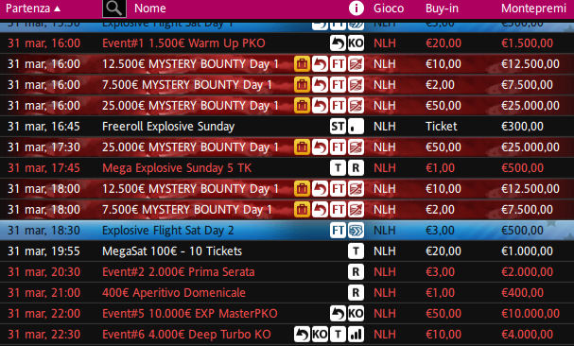Click re-entry arrow icon on Event#5 MasterPKO row
The height and width of the screenshot is (346, 574).
338,314
